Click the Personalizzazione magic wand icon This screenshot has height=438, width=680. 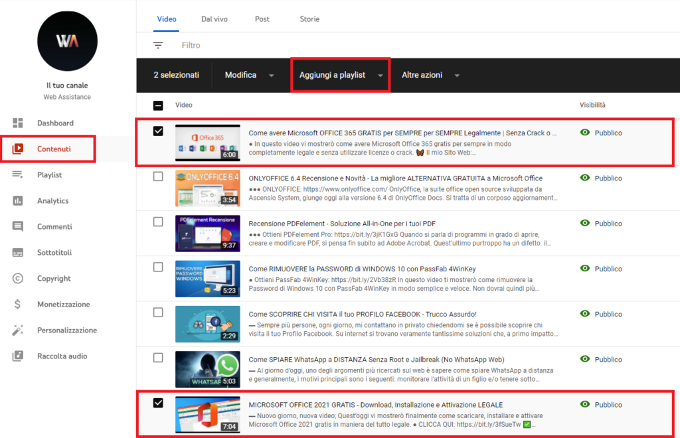18,330
